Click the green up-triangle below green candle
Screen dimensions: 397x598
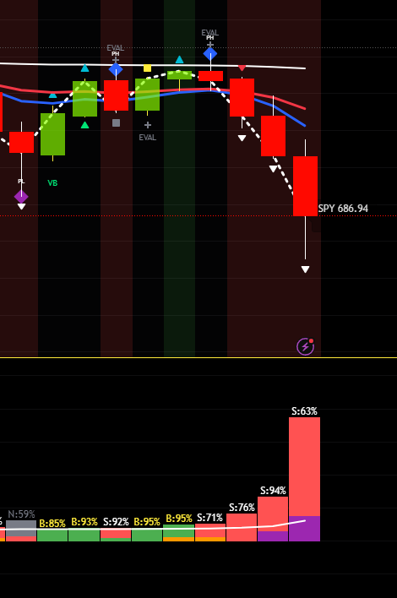[x=85, y=125]
